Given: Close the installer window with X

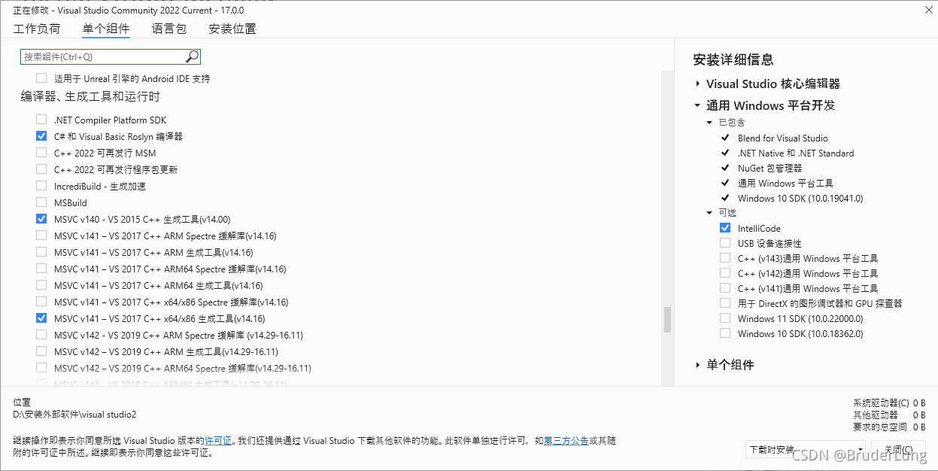Looking at the screenshot, I should coord(927,11).
